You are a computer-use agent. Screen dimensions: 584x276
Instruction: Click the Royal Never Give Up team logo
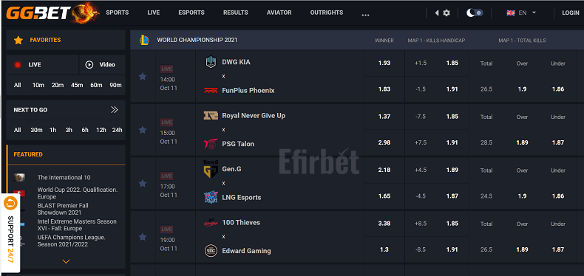[211, 116]
